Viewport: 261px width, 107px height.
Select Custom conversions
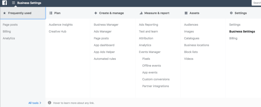[156, 79]
